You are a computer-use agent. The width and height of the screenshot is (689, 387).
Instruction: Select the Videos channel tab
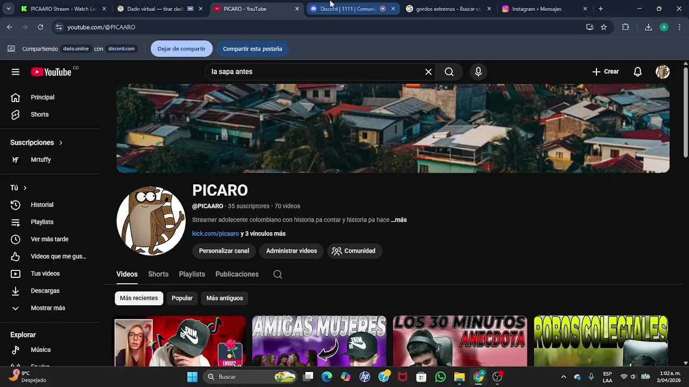coord(127,274)
